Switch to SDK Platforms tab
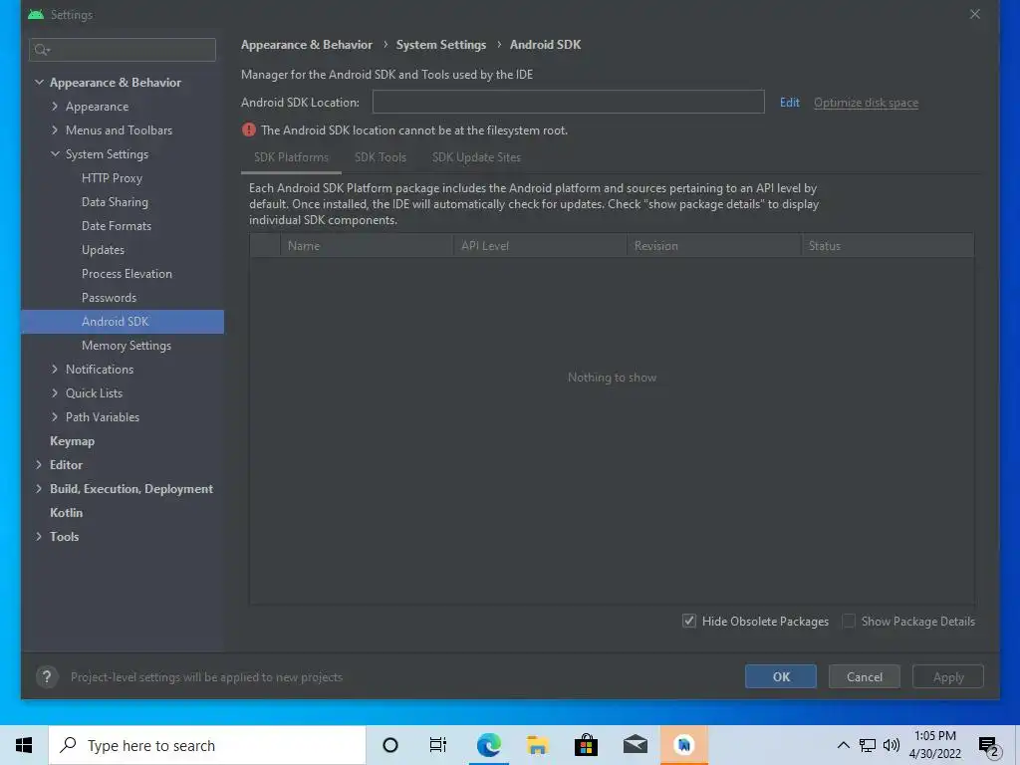Screen dimensions: 1020x765 click(291, 157)
